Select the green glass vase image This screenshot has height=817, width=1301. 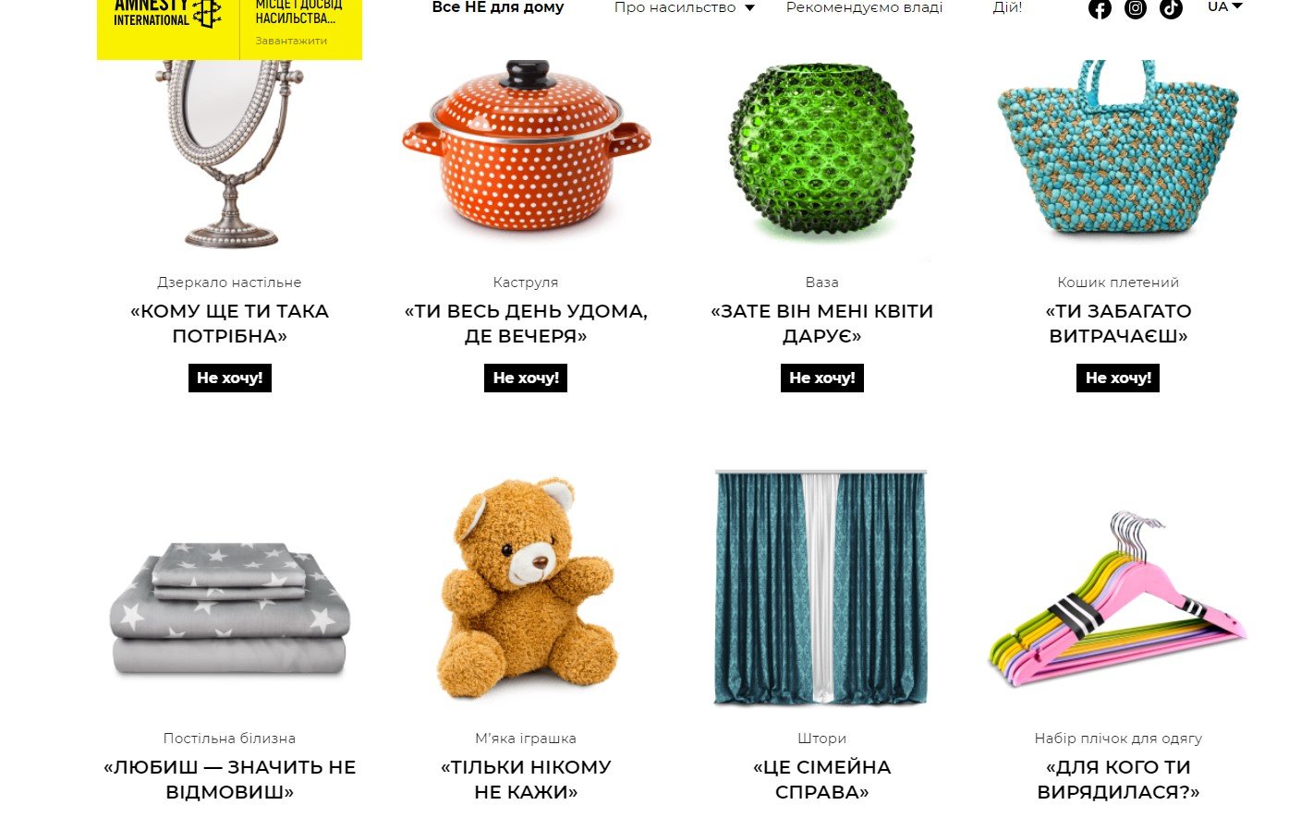821,149
